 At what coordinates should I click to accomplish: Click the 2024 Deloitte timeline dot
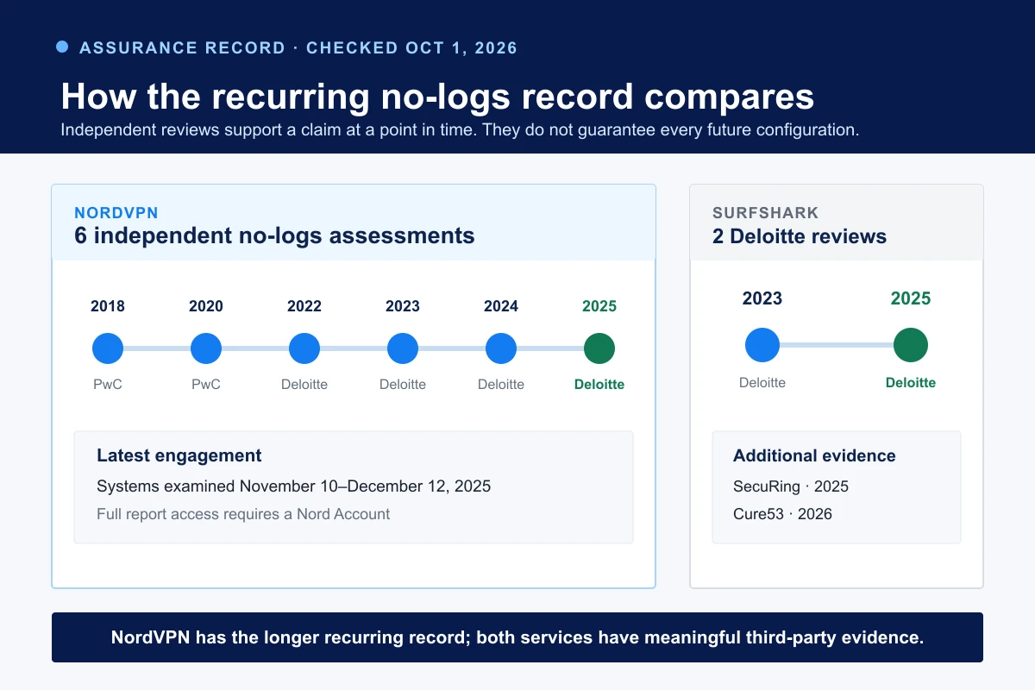click(501, 348)
